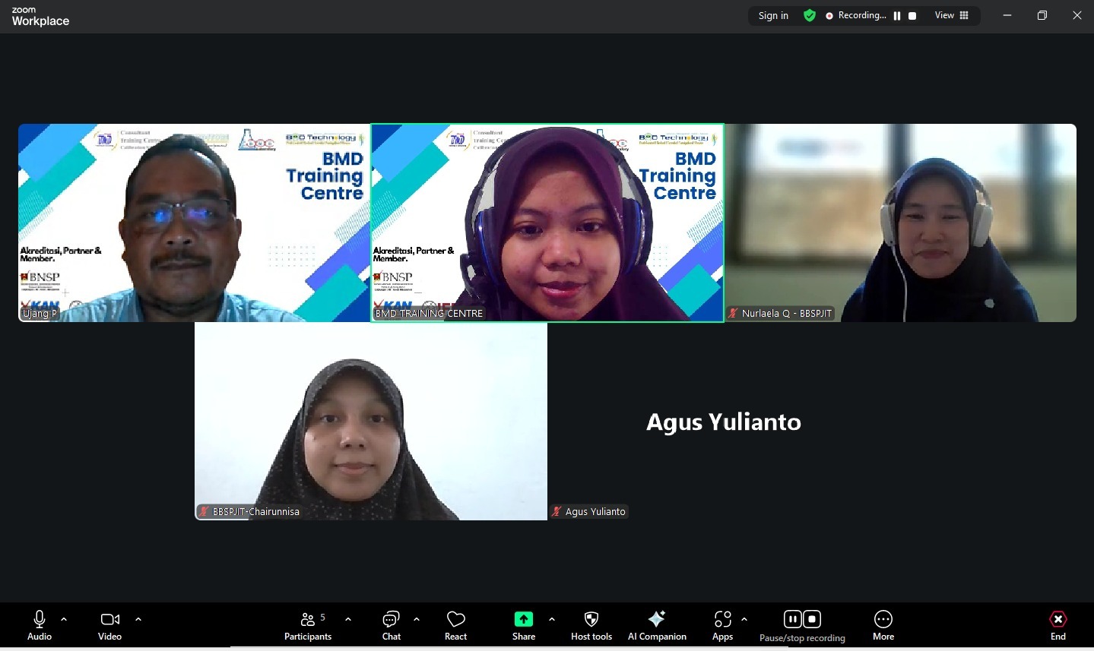Toggle camera with Video button
The width and height of the screenshot is (1094, 651).
pos(109,625)
